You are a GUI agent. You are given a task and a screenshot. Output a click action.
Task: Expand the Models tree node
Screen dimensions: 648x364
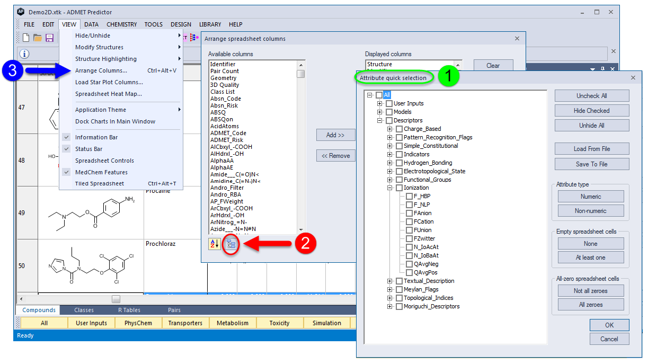click(379, 112)
